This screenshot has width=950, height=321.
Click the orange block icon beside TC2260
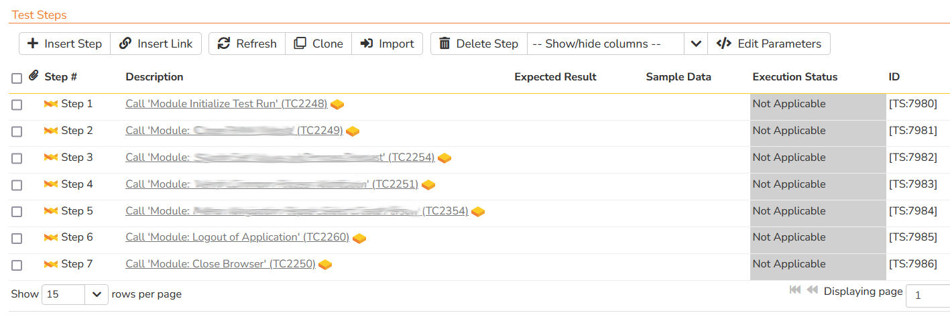[359, 238]
